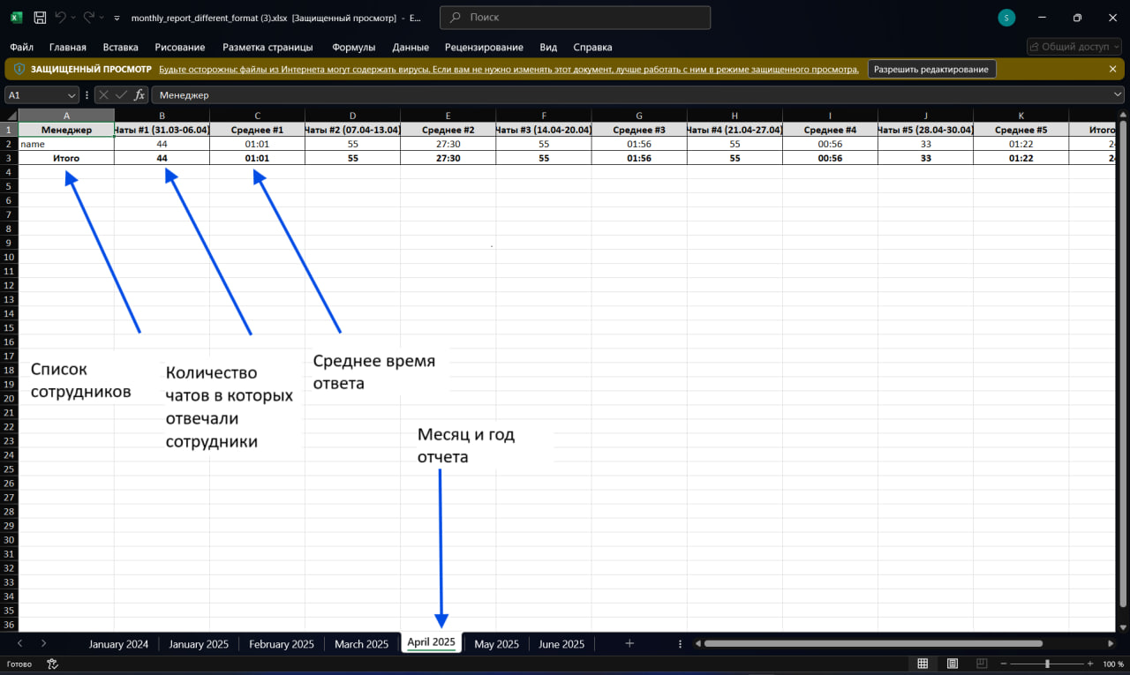
Task: Click the Save icon in title bar
Action: [40, 18]
